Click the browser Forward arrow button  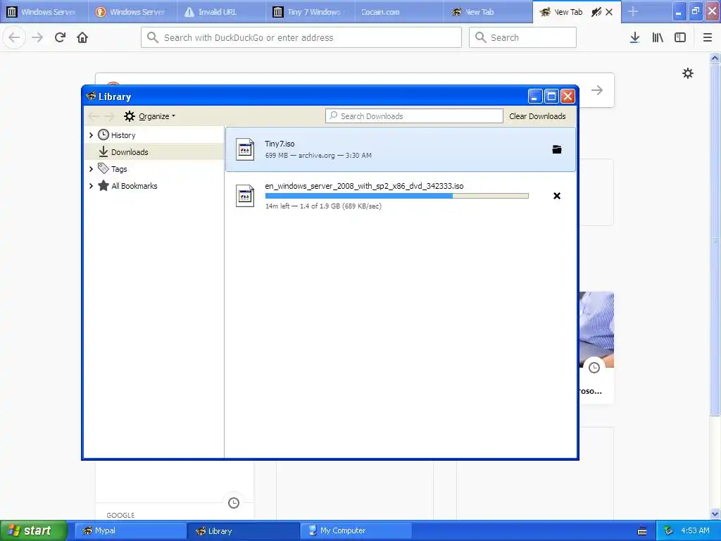point(37,37)
